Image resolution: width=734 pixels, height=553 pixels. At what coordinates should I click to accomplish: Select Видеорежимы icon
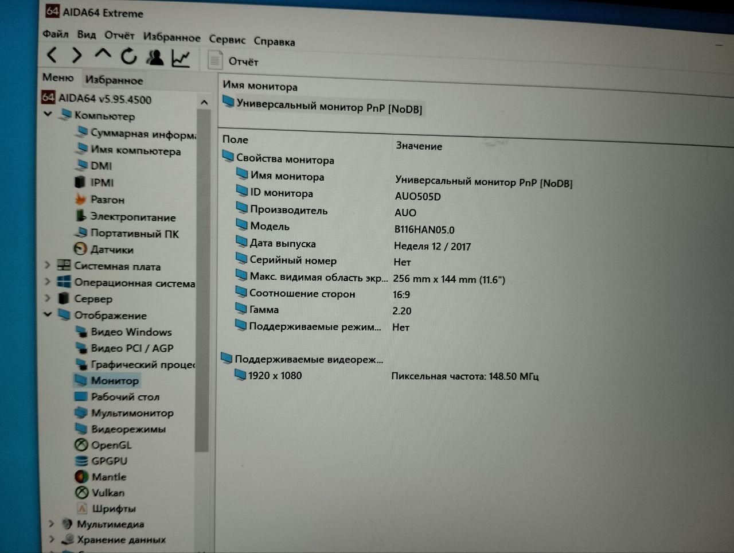tap(81, 429)
